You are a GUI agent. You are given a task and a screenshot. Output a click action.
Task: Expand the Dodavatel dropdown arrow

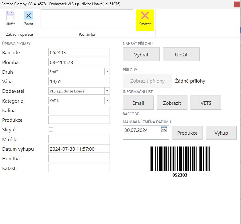[x=107, y=91]
